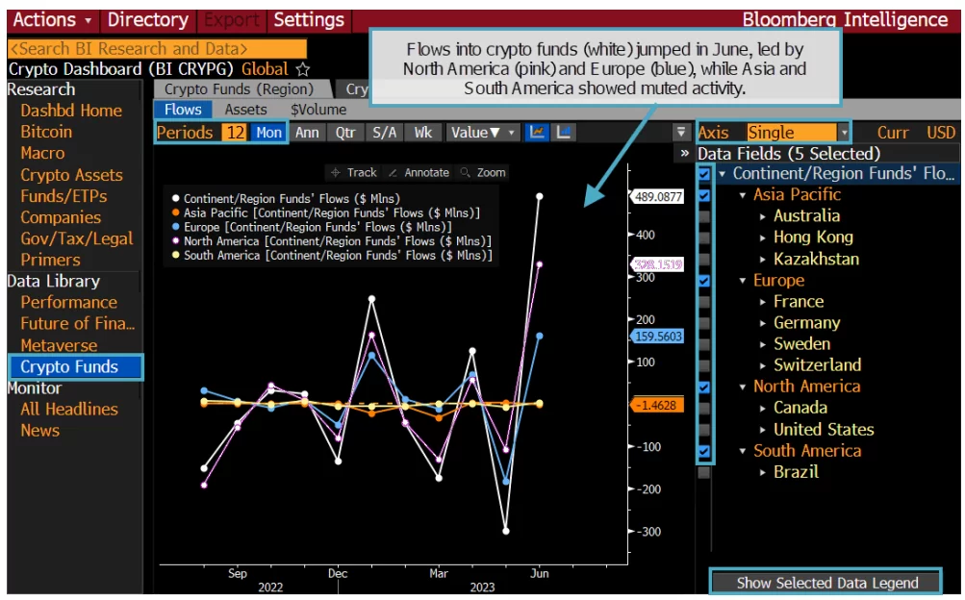Viewport: 965px width, 600px height.
Task: Collapse data fields panel with double chevron
Action: [684, 153]
